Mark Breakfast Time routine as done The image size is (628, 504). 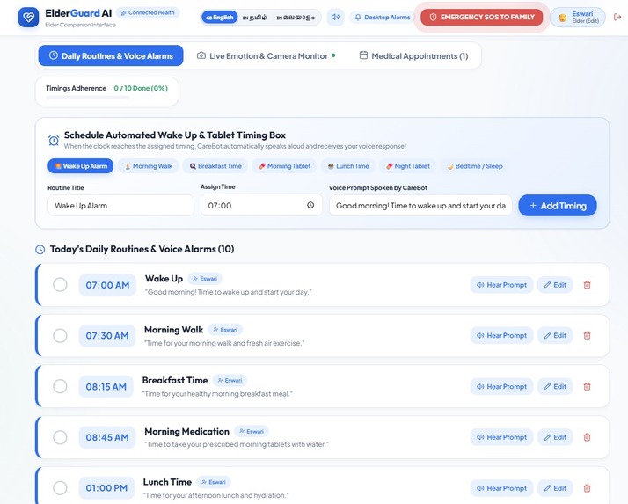click(x=60, y=387)
